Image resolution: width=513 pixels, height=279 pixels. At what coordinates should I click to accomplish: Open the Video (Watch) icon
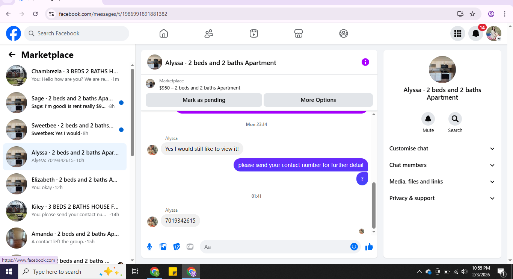pos(254,33)
